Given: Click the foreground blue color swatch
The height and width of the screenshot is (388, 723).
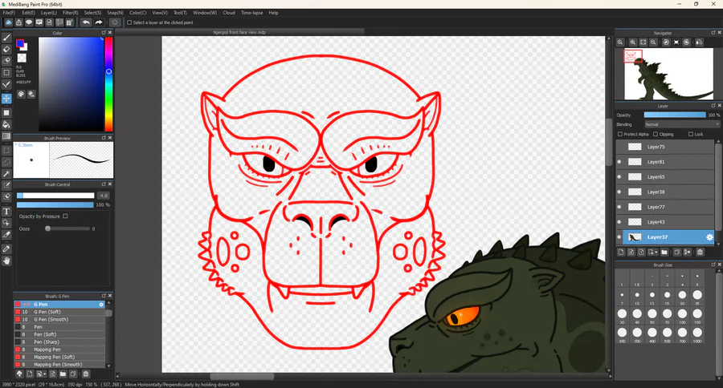Looking at the screenshot, I should (20, 43).
